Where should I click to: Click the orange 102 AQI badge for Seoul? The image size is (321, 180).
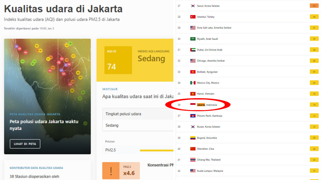[x=314, y=6]
